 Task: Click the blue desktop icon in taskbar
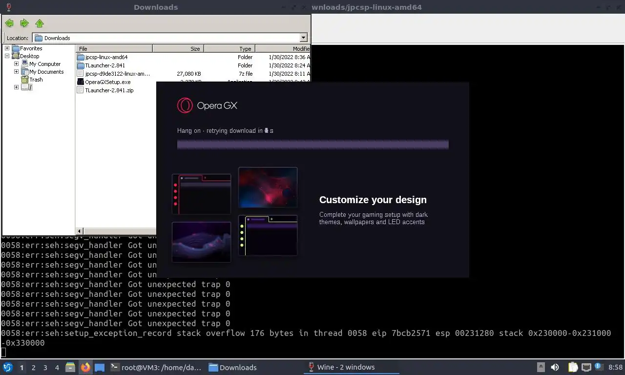(100, 367)
